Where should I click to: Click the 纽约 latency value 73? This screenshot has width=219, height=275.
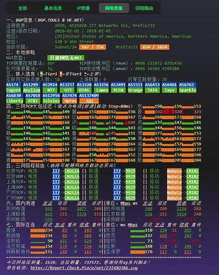pos(150,241)
